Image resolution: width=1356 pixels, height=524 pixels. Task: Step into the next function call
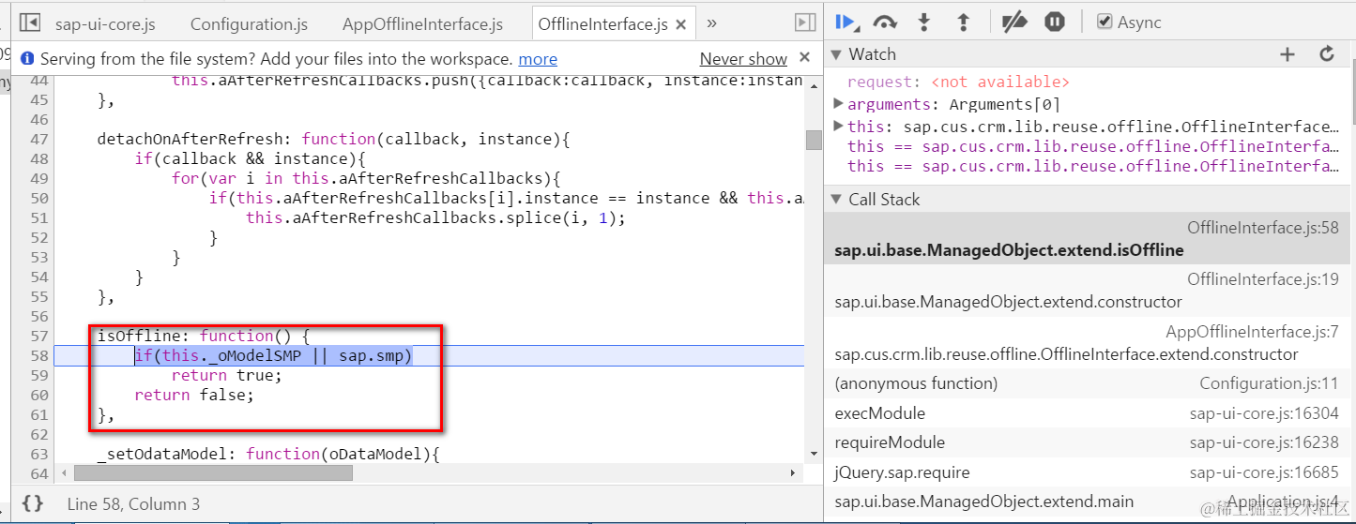923,22
